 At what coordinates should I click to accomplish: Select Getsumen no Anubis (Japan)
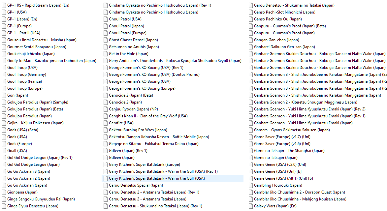coord(134,47)
